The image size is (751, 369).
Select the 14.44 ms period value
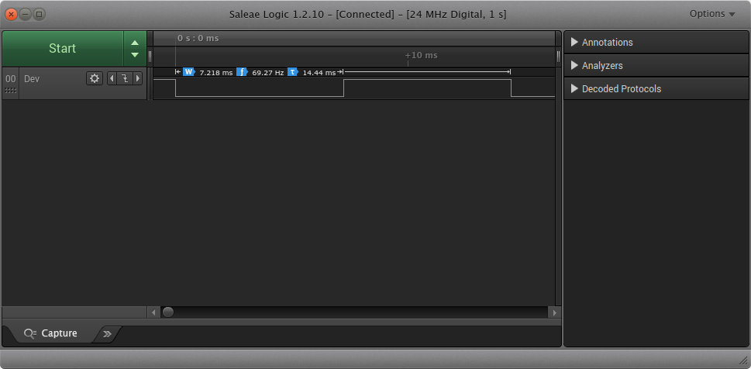pos(319,72)
